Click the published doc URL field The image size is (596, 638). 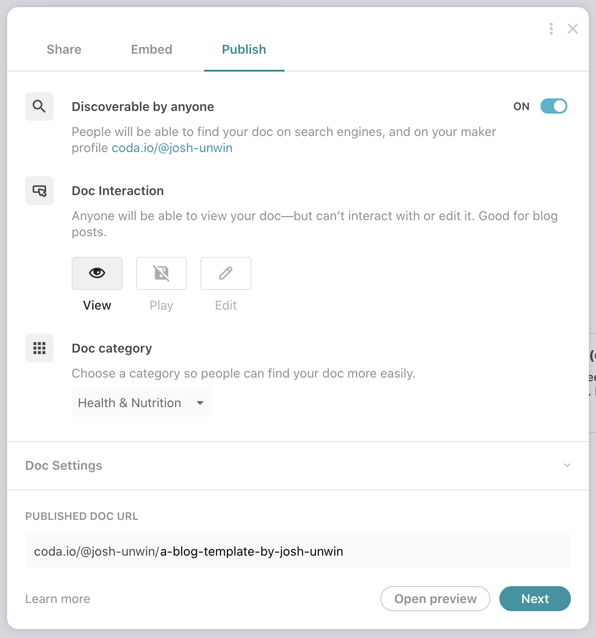(x=298, y=551)
